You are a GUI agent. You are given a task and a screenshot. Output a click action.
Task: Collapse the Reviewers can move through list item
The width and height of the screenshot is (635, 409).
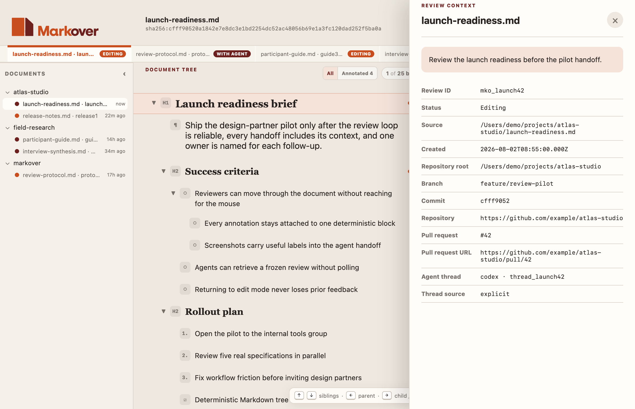point(173,193)
